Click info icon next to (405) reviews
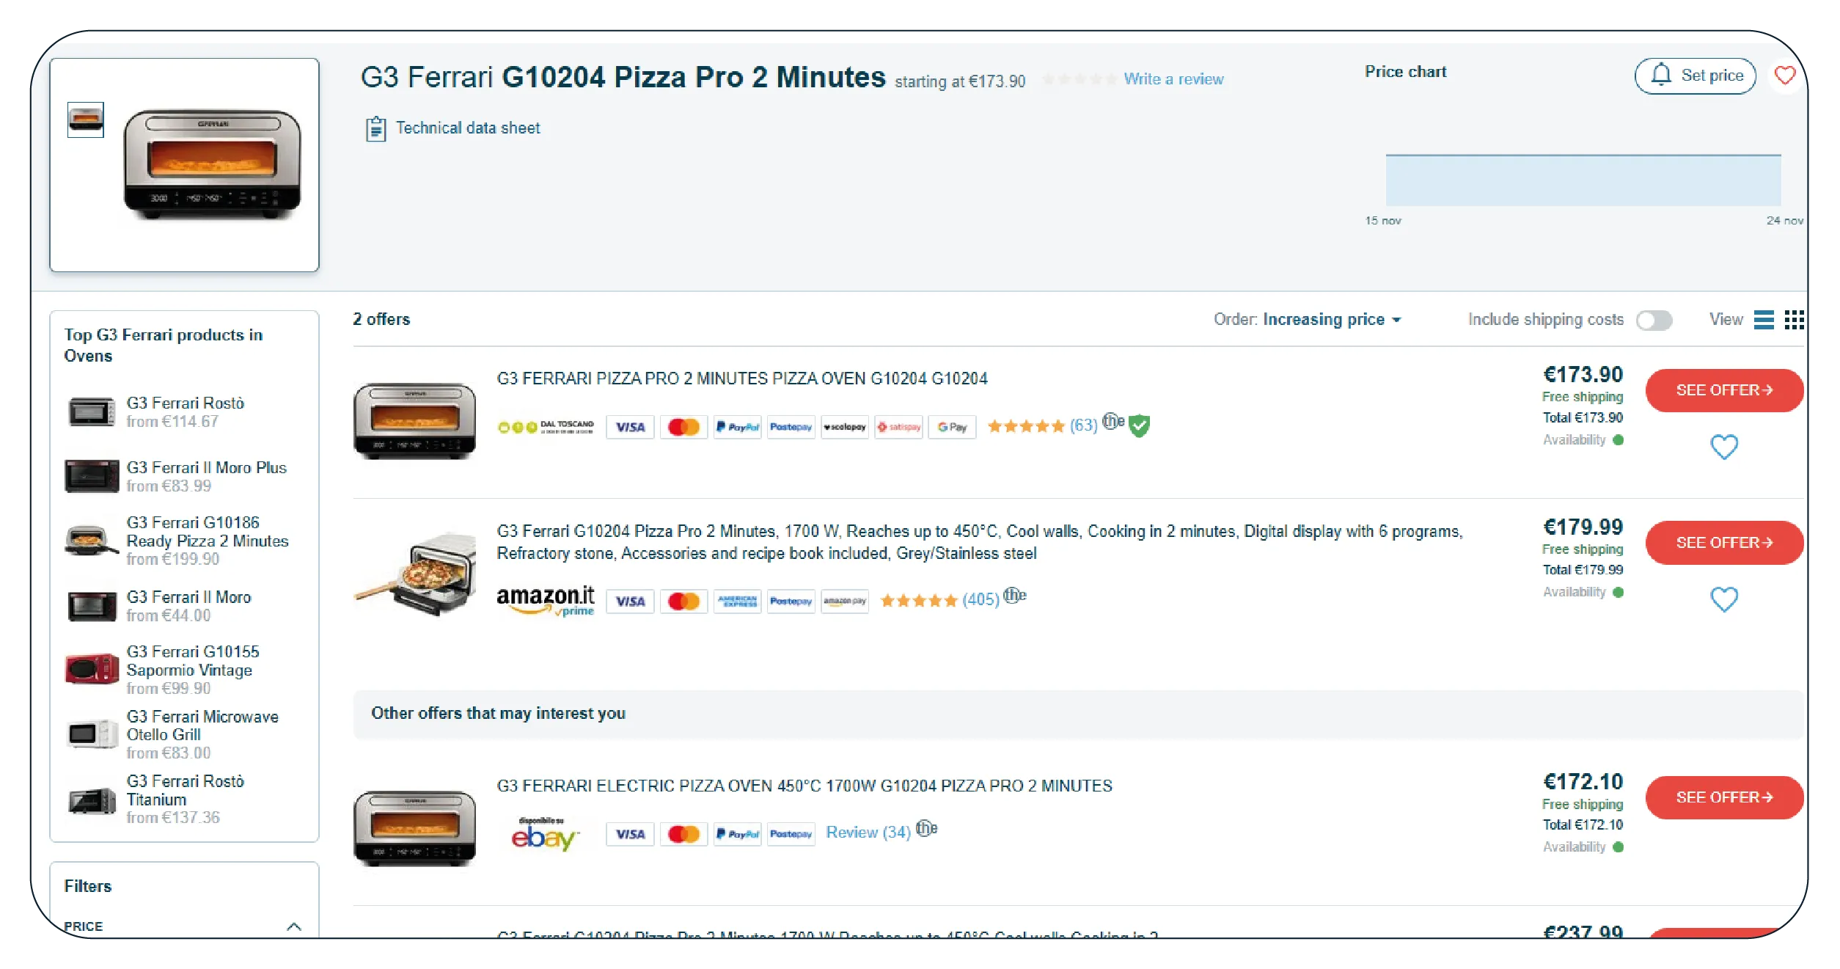The width and height of the screenshot is (1840, 969). tap(1014, 596)
